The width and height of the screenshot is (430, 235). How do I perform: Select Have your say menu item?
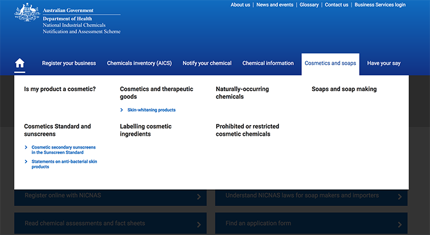pos(384,63)
